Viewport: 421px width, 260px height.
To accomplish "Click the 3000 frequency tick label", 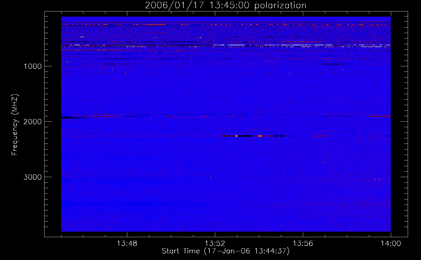I will pos(33,177).
